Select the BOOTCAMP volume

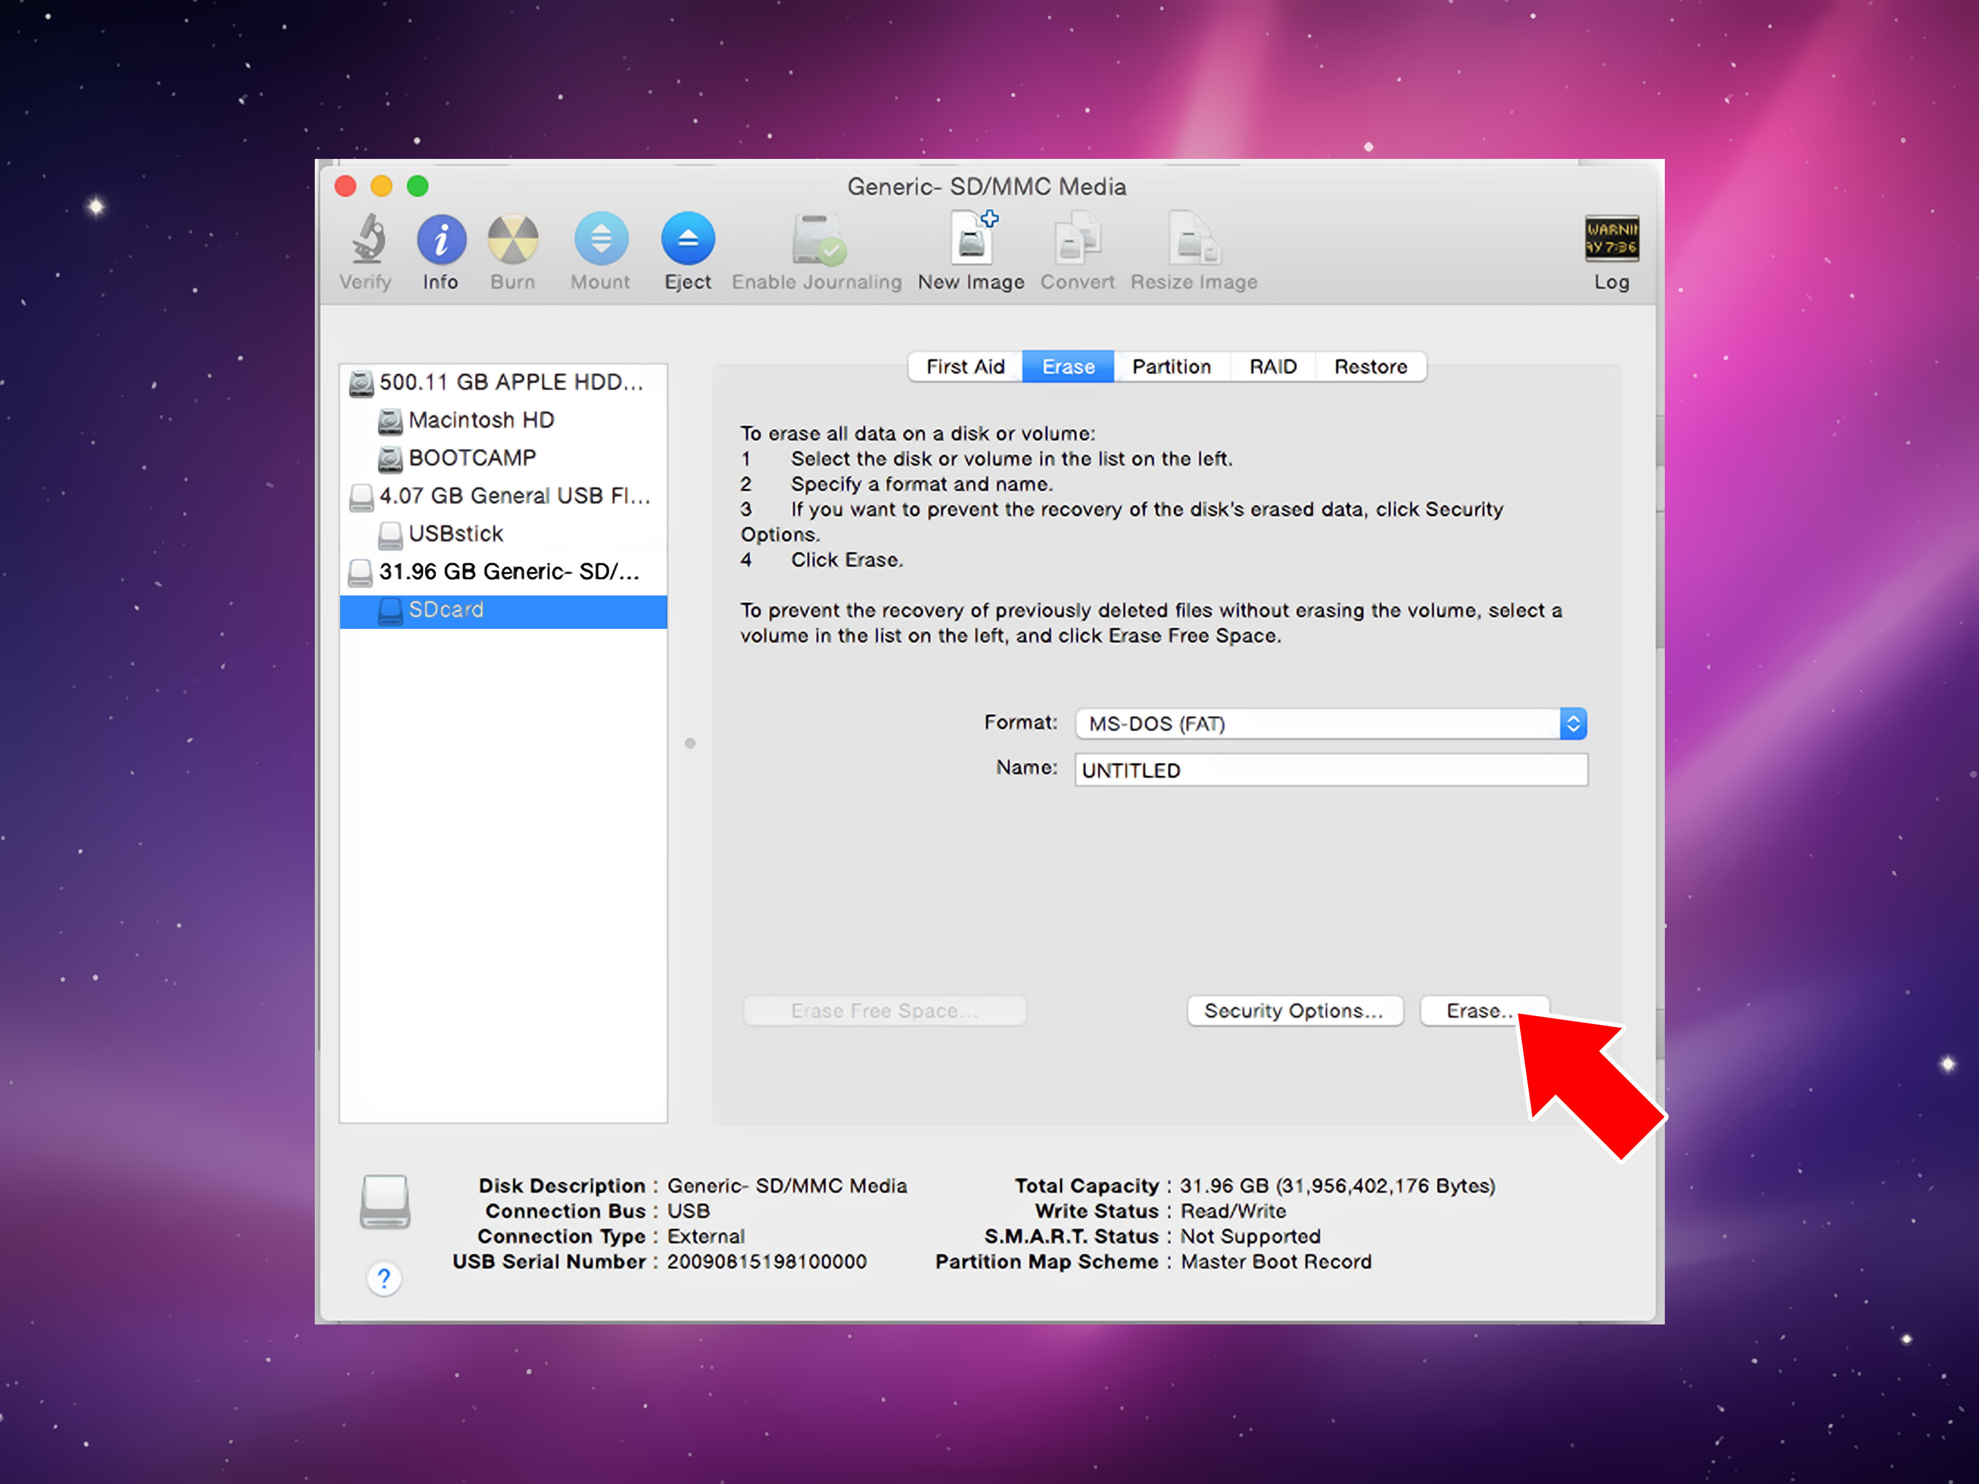(471, 457)
